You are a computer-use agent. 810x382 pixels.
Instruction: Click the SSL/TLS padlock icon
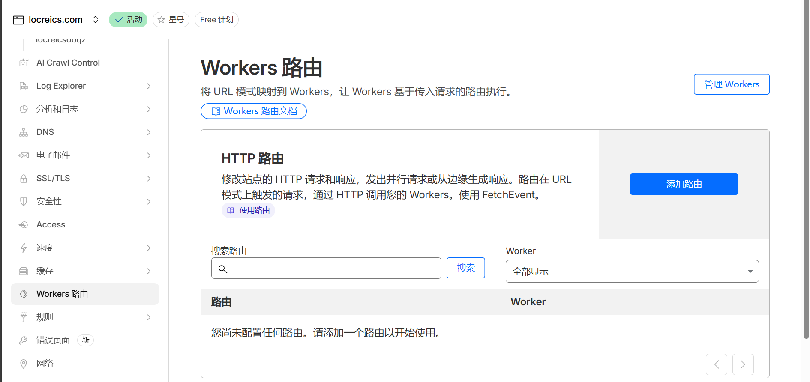click(24, 179)
